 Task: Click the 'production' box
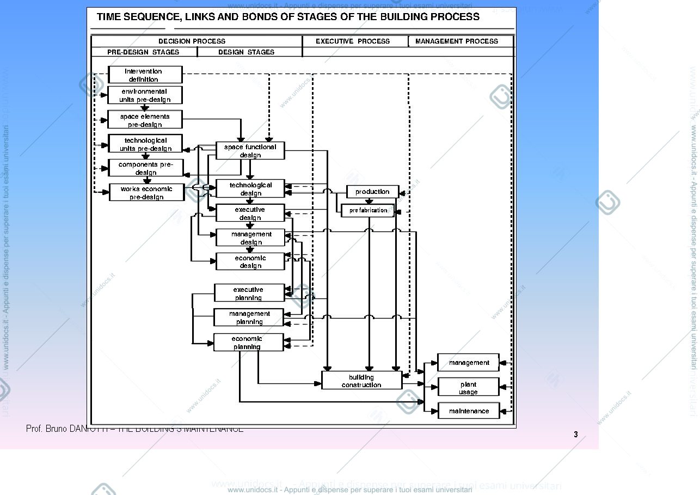click(372, 192)
